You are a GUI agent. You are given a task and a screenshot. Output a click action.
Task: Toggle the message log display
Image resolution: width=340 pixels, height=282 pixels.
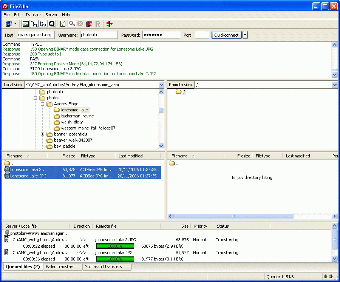[26, 24]
